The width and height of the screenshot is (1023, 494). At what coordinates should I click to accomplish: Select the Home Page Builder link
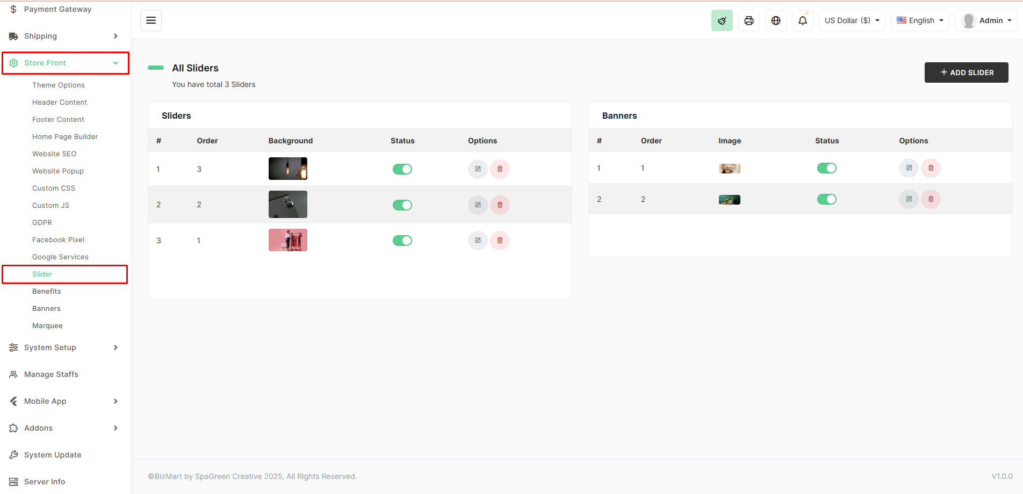(x=64, y=136)
